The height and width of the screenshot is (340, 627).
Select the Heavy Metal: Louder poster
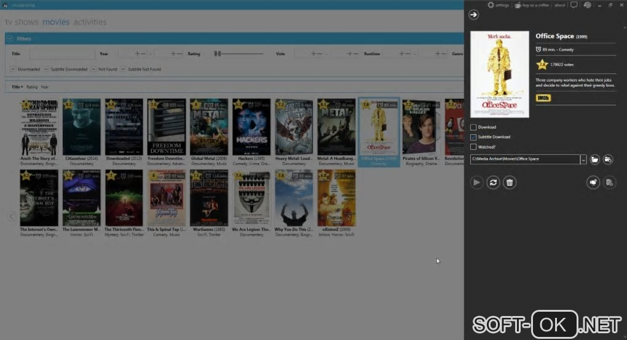[294, 127]
